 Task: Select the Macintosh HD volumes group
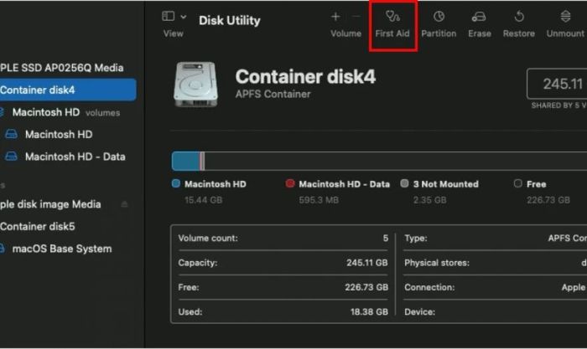pos(66,112)
